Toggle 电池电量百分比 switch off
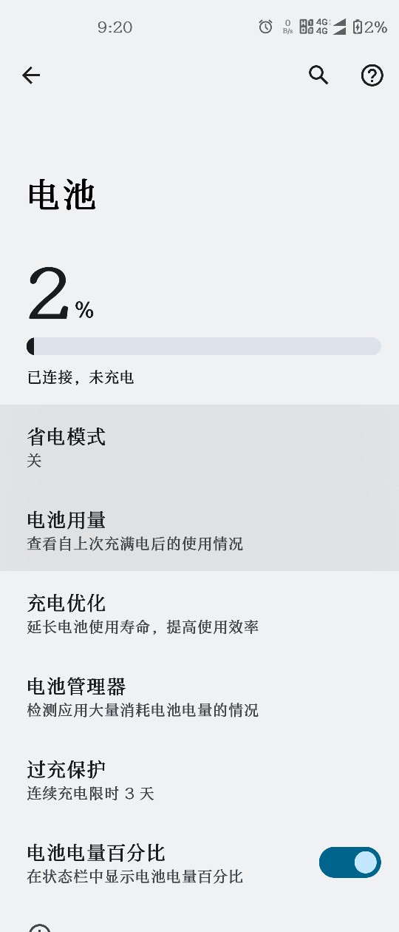Viewport: 399px width, 932px height. tap(349, 862)
